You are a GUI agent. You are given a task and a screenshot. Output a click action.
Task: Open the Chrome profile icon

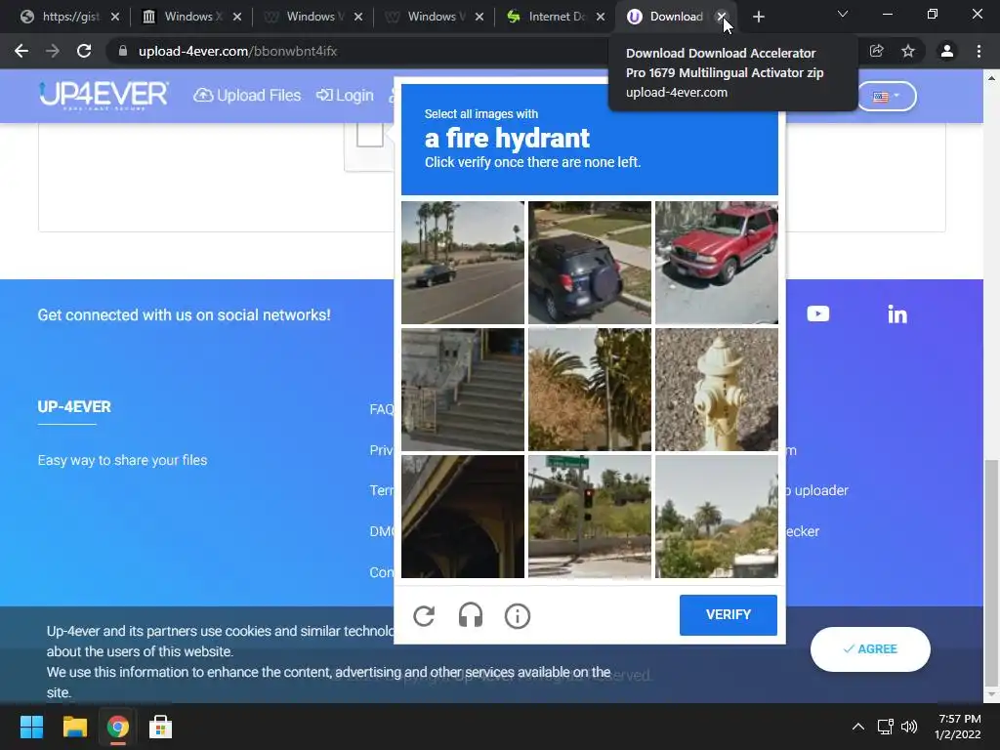(947, 51)
